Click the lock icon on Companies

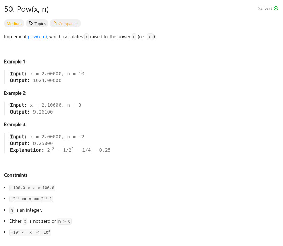pos(55,24)
